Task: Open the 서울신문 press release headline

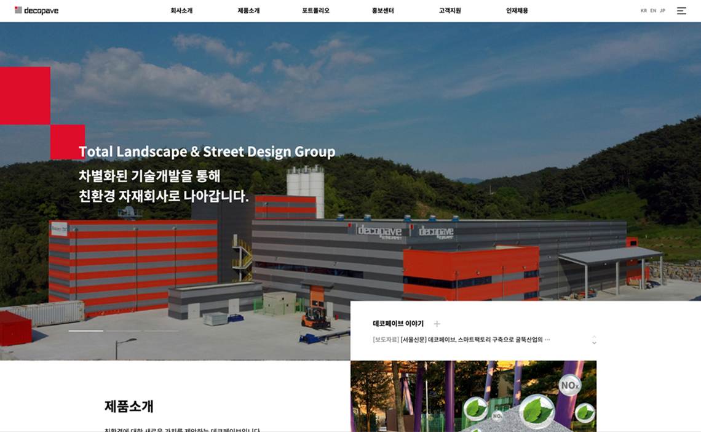Action: click(x=461, y=339)
